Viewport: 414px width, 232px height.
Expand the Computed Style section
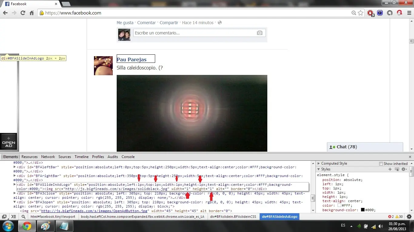point(319,163)
